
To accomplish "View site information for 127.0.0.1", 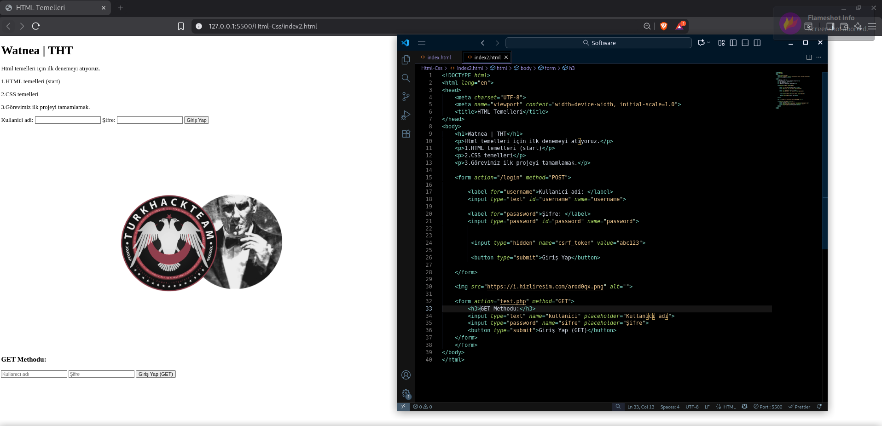I will pyautogui.click(x=199, y=26).
